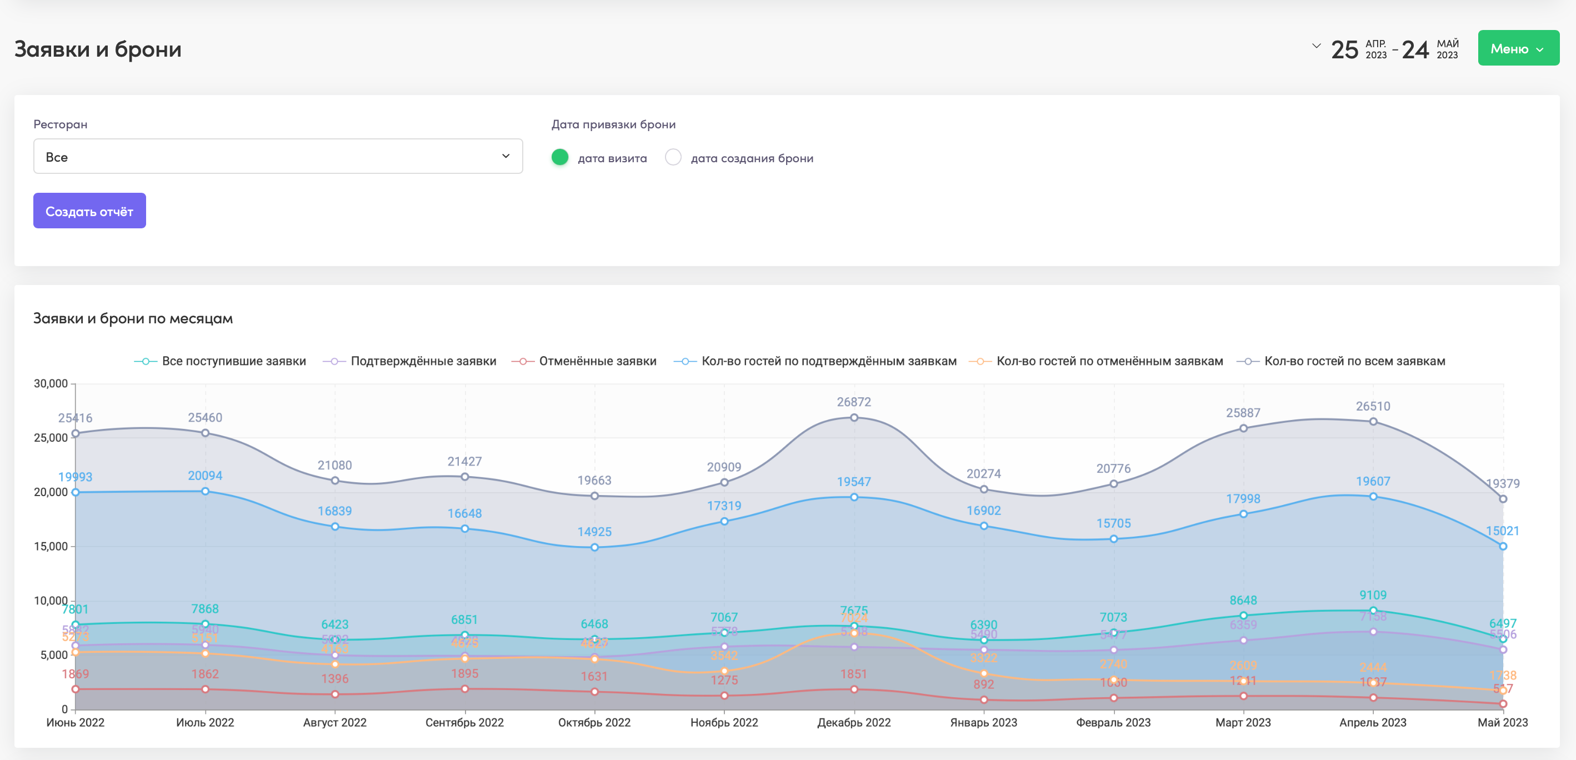
Task: Click the Июнь 2022 axis label
Action: click(x=75, y=723)
